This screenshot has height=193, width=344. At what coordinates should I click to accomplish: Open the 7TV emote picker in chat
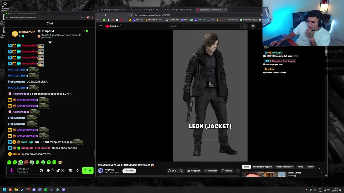click(x=41, y=170)
